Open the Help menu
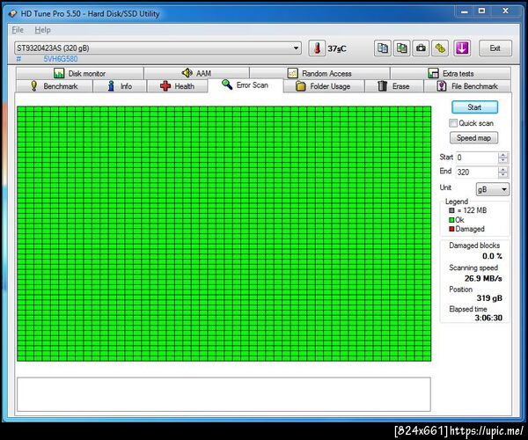 [x=42, y=30]
